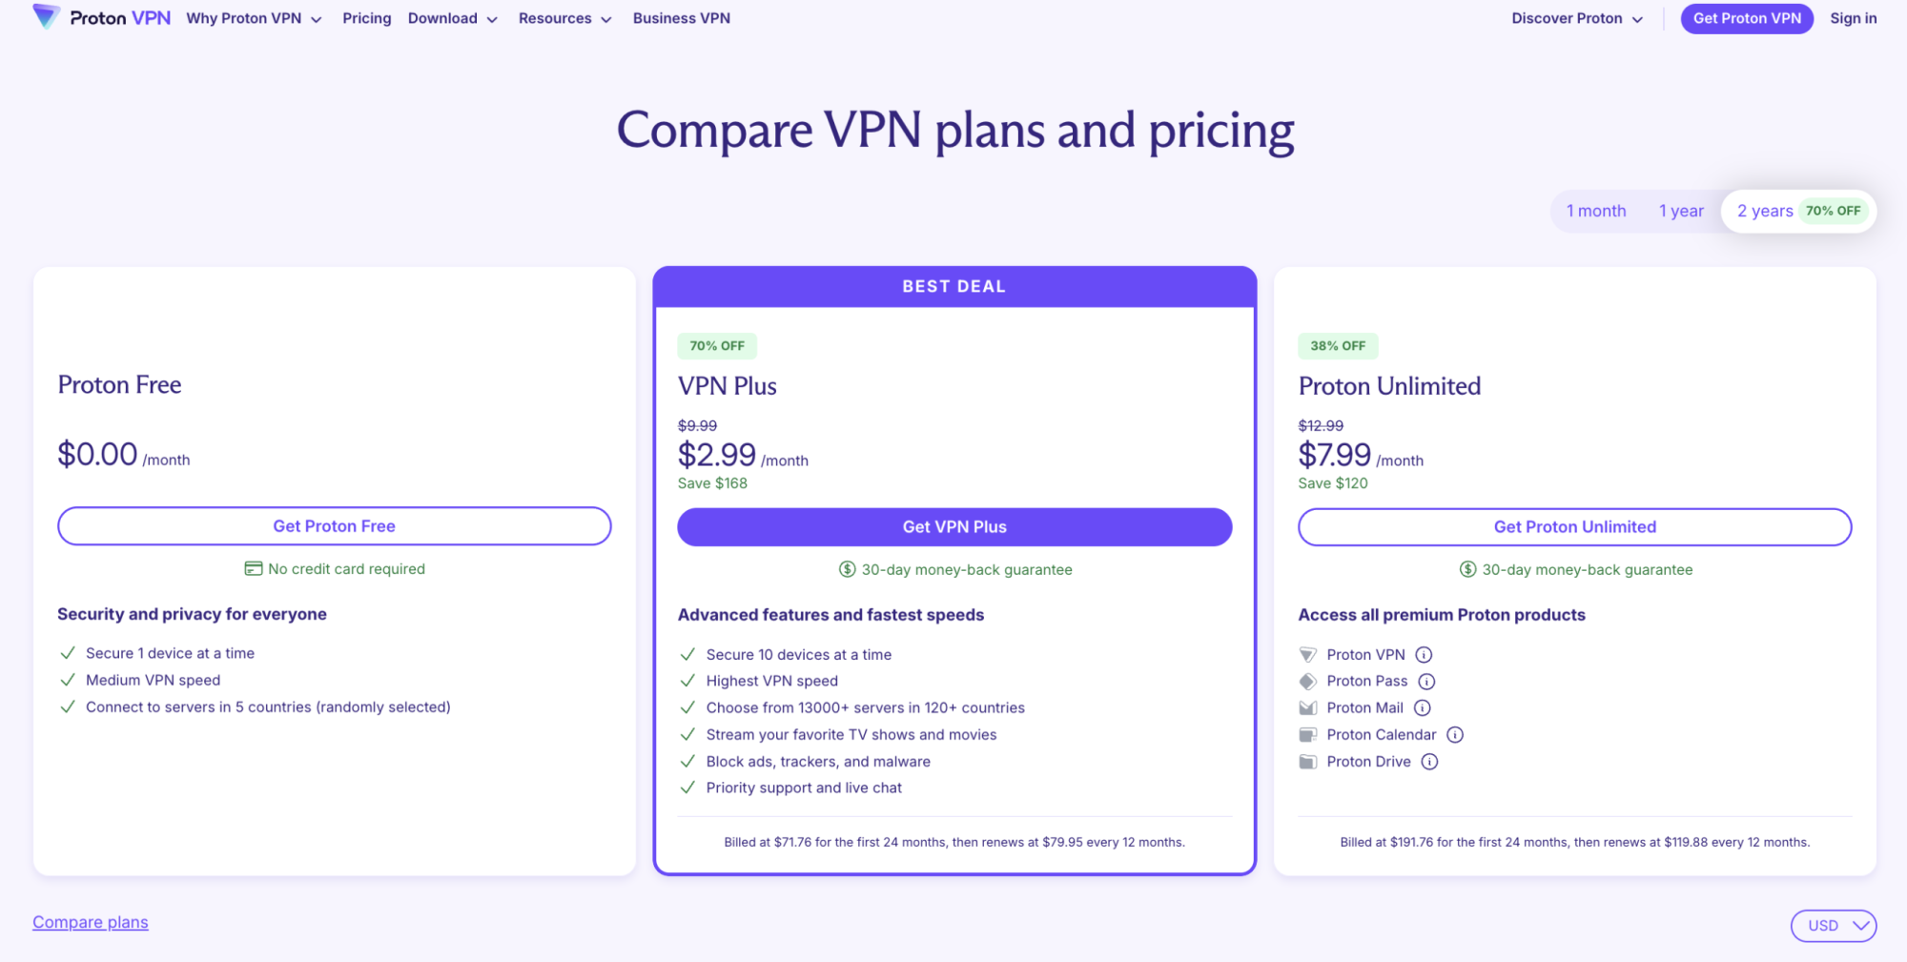1907x962 pixels.
Task: Select the 1 year billing option
Action: click(1680, 211)
